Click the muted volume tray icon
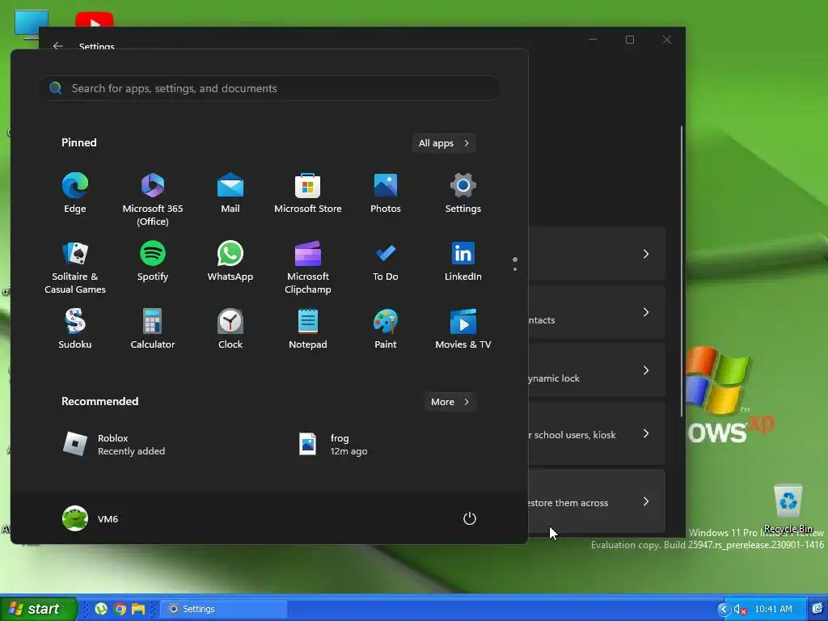Image resolution: width=828 pixels, height=621 pixels. point(740,610)
